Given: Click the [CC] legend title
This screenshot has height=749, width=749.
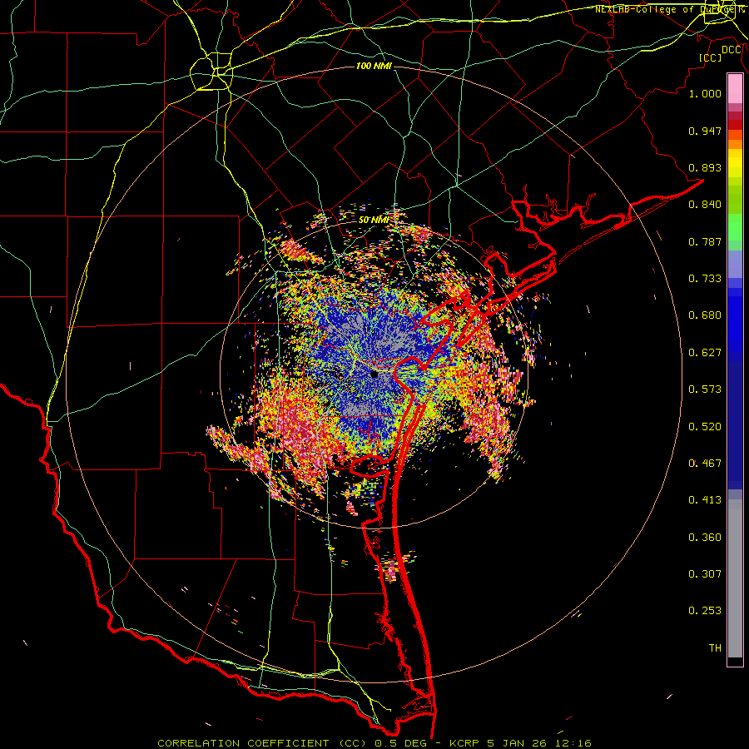Looking at the screenshot, I should (x=711, y=57).
